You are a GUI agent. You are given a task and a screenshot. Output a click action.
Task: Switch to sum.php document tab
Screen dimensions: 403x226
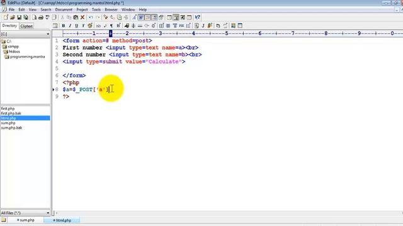26,220
